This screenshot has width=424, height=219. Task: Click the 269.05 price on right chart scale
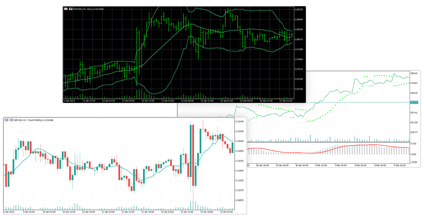(x=414, y=93)
